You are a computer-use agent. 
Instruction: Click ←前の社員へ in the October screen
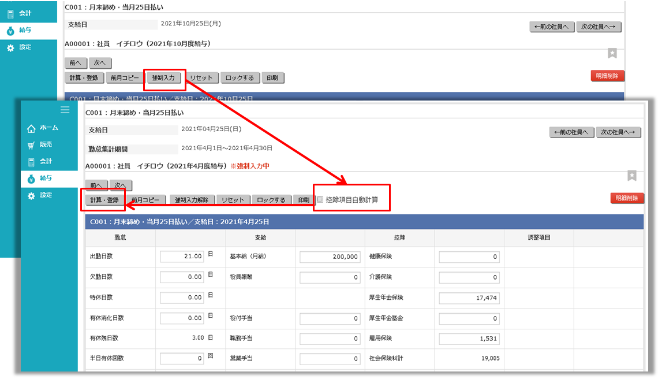[x=552, y=27]
